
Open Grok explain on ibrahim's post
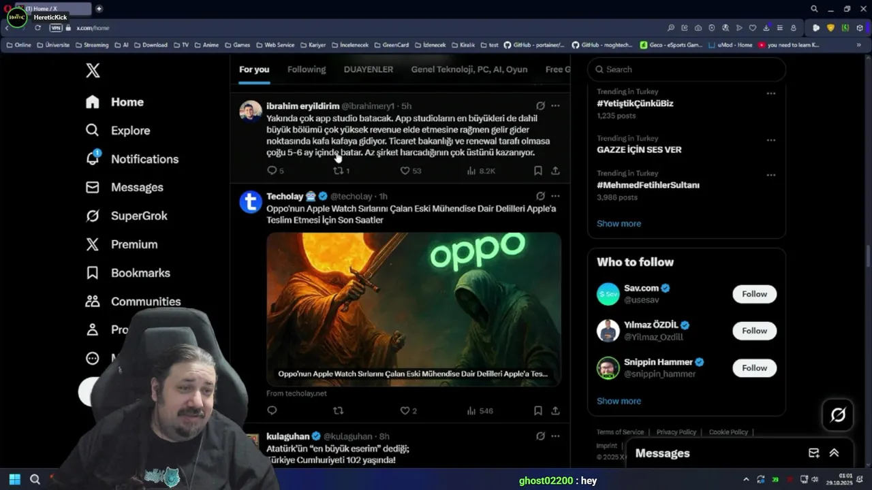click(540, 106)
